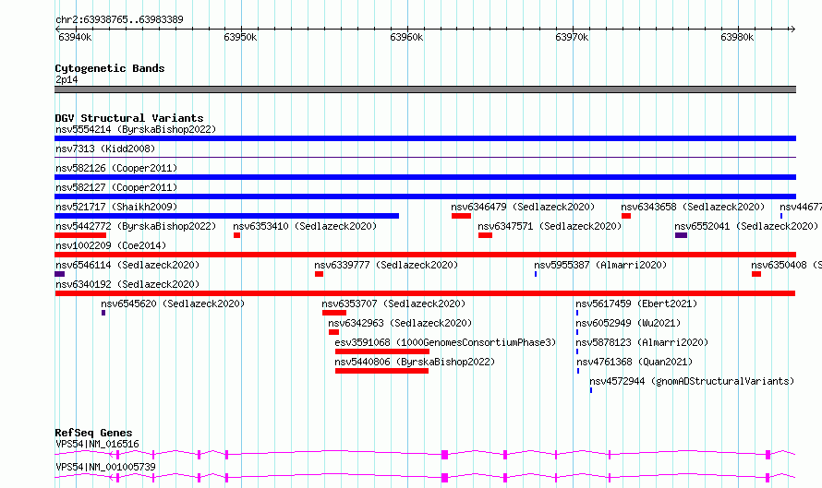This screenshot has width=822, height=488.
Task: Select the nsv6350408 variant label
Action: tap(786, 265)
